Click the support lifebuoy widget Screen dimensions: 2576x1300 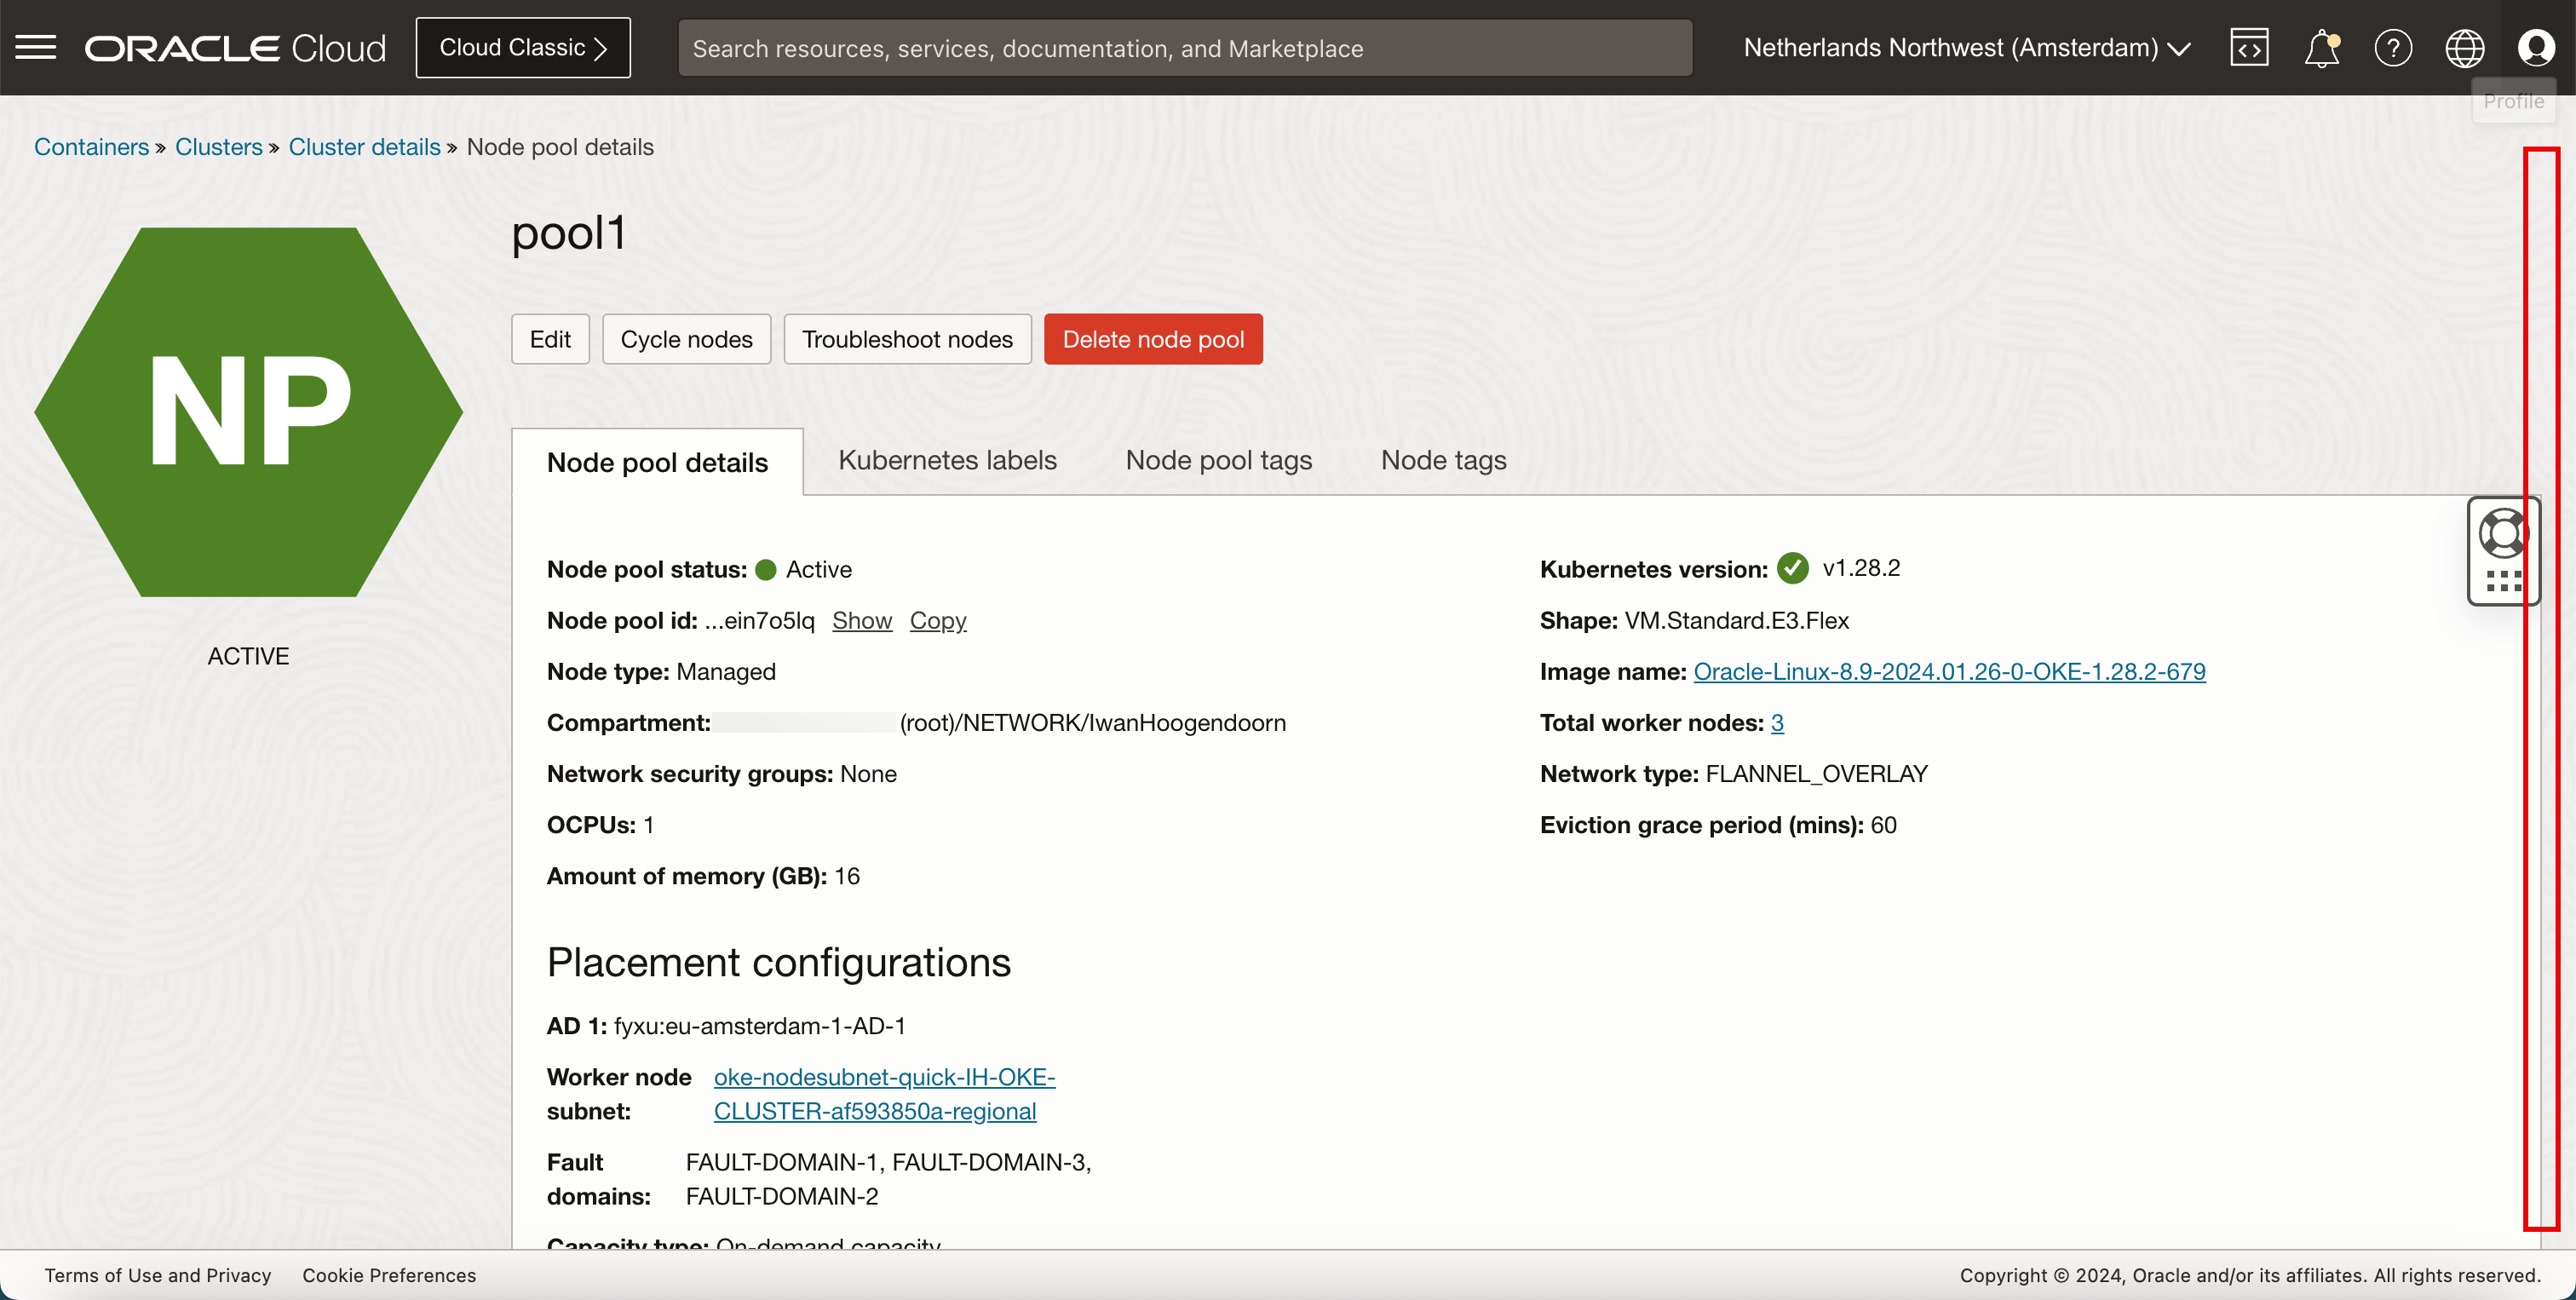2502,534
